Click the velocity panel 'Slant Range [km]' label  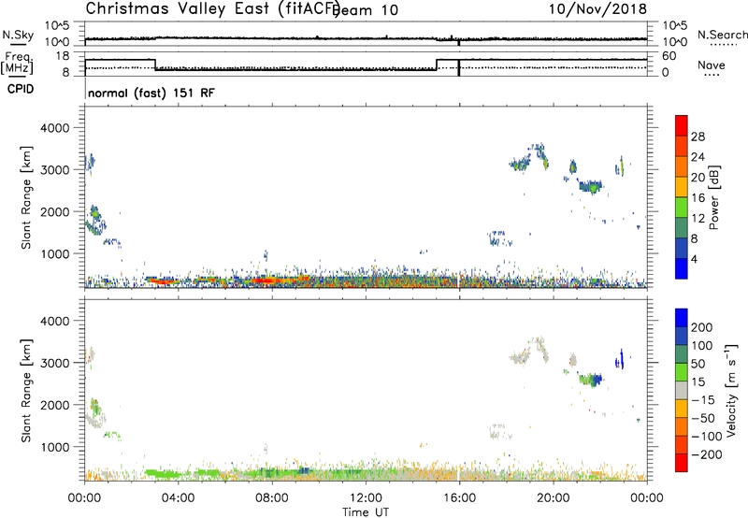tap(26, 390)
